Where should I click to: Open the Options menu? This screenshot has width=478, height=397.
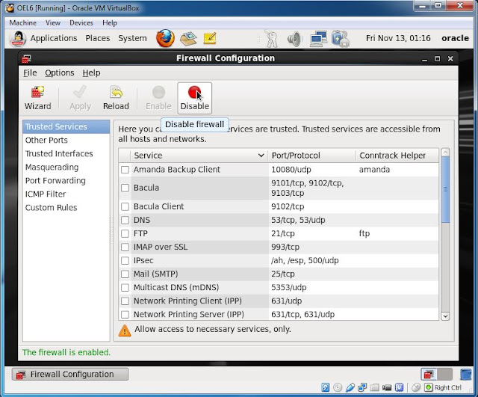click(x=60, y=73)
